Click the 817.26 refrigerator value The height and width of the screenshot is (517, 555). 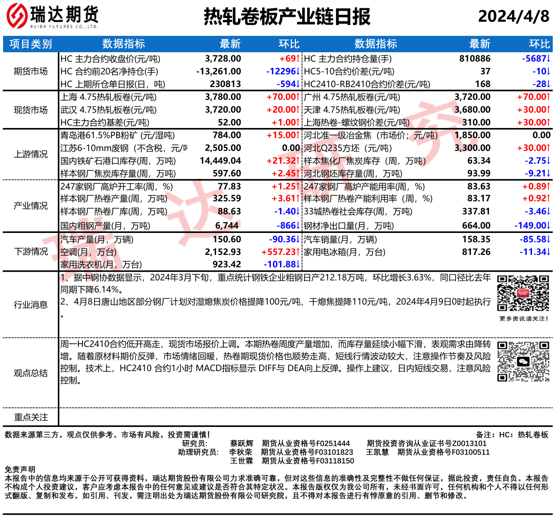tap(477, 252)
